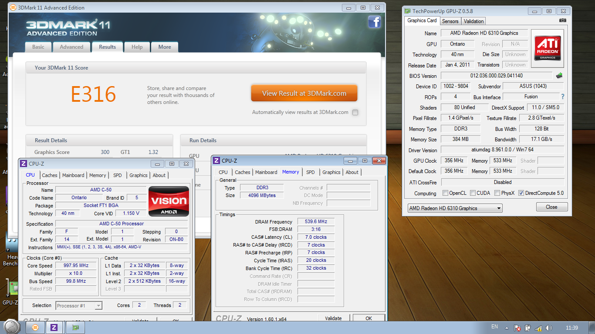Open the Processor #1 Selection dropdown
Image resolution: width=595 pixels, height=334 pixels.
79,306
